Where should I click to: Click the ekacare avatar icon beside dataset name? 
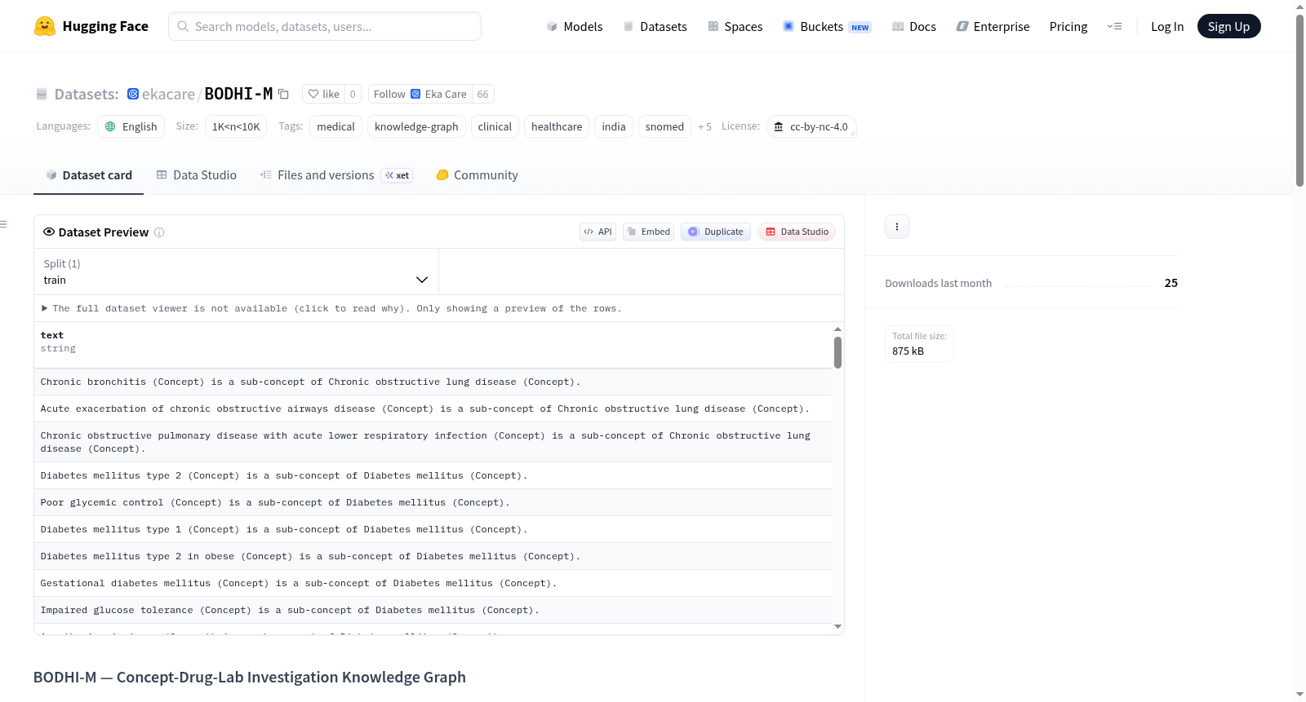pyautogui.click(x=133, y=94)
